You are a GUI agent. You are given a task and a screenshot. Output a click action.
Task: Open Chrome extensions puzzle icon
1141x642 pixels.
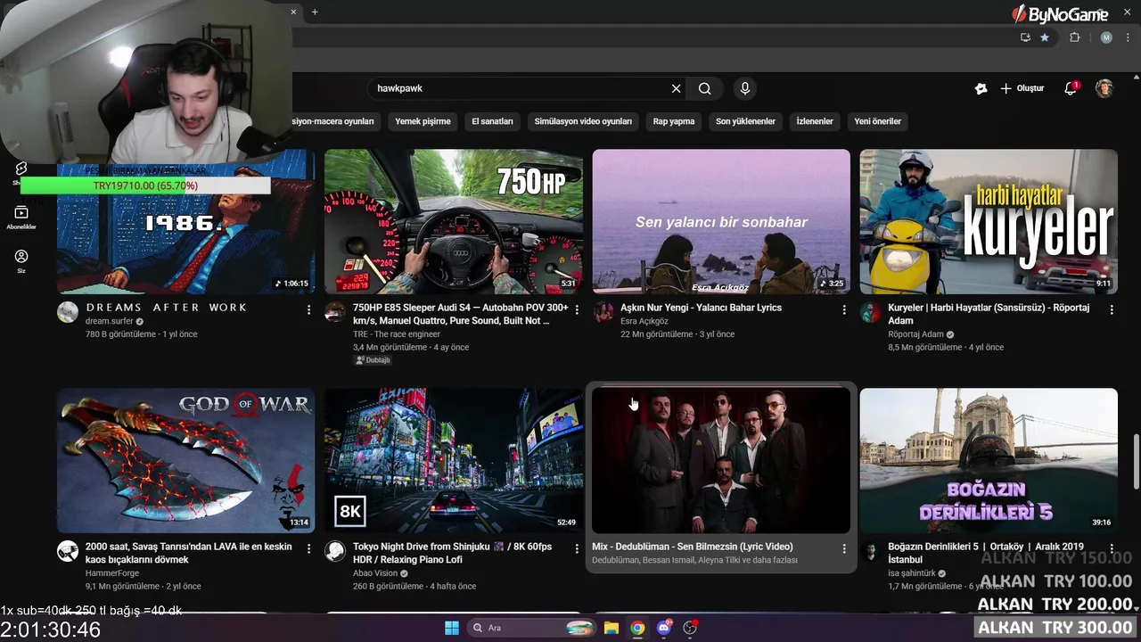[1074, 37]
